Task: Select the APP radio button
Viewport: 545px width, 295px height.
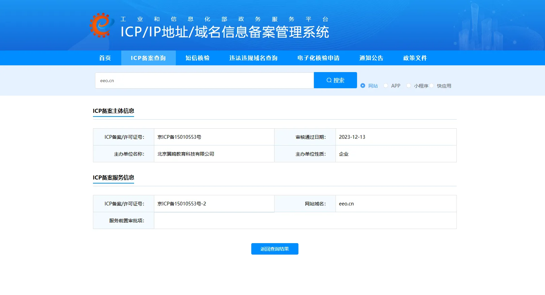Action: pyautogui.click(x=386, y=86)
